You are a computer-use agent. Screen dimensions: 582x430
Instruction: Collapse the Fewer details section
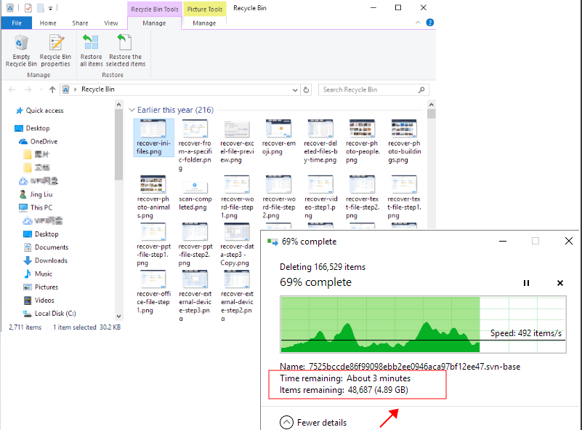coord(286,422)
